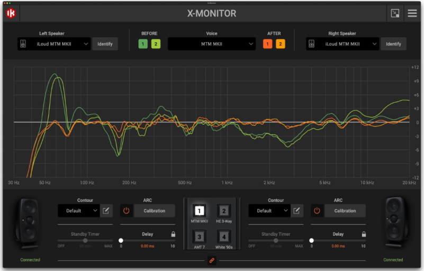Start right speaker ARC Calibration
Image resolution: width=424 pixels, height=271 pixels.
point(345,211)
